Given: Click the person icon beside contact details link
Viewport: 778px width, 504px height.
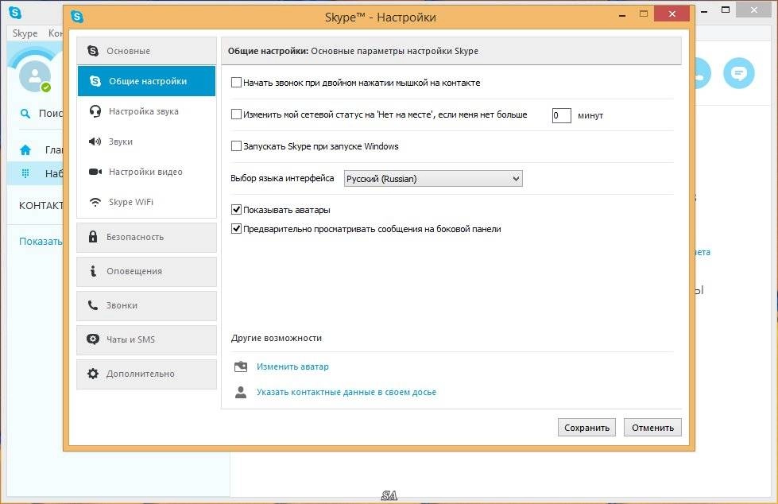Looking at the screenshot, I should coord(241,392).
